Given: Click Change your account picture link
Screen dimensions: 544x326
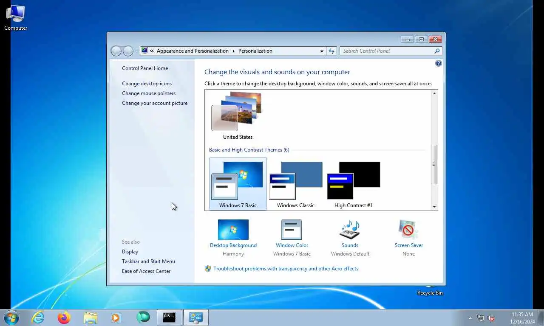Looking at the screenshot, I should pos(155,103).
